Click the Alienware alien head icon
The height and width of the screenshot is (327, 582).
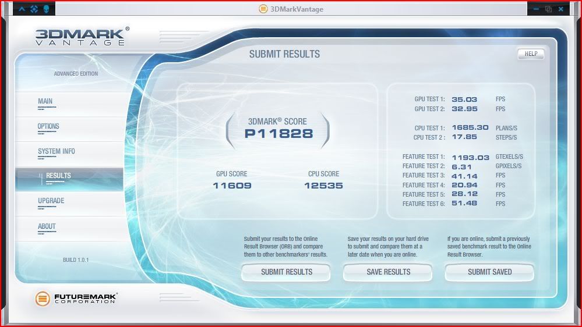[x=47, y=9]
